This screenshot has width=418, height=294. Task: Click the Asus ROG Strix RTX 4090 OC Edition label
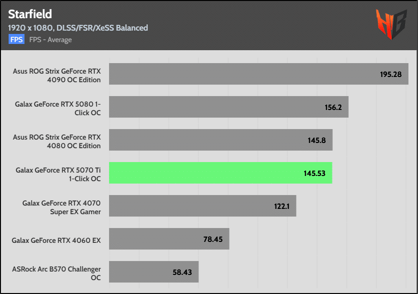point(57,76)
